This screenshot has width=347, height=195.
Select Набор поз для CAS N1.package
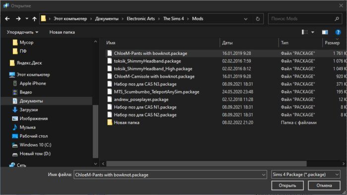[145, 107]
